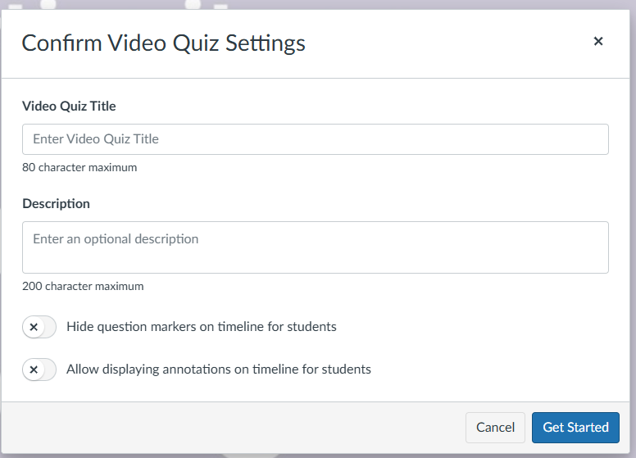Click the "Video Quiz Title" field label
The width and height of the screenshot is (636, 458).
click(69, 107)
